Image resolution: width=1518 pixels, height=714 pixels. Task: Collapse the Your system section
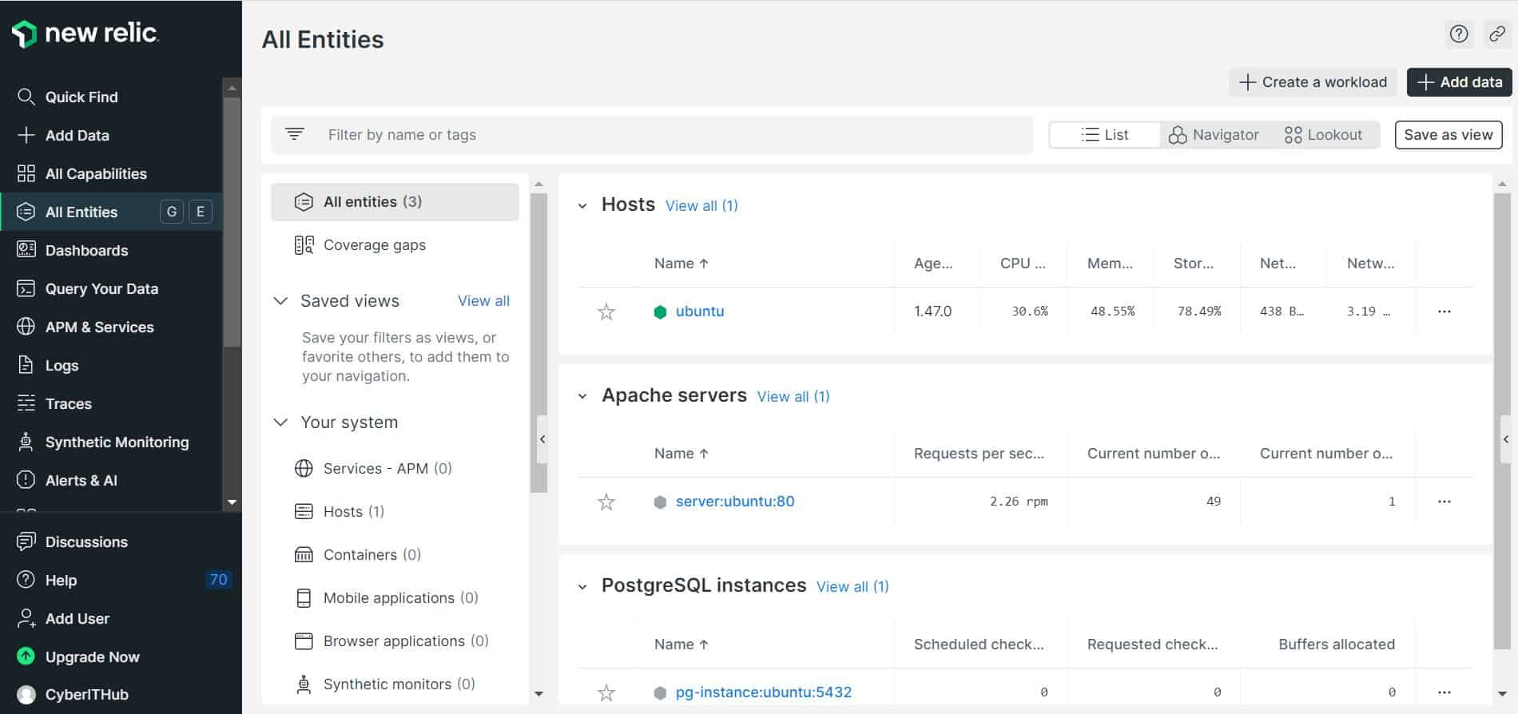pos(280,422)
